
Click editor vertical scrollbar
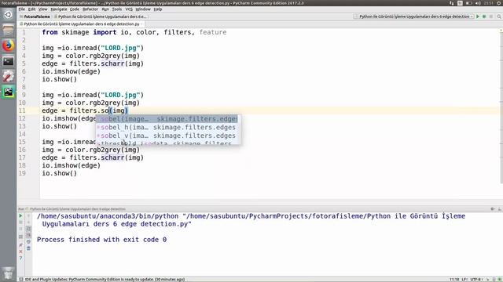(501, 106)
